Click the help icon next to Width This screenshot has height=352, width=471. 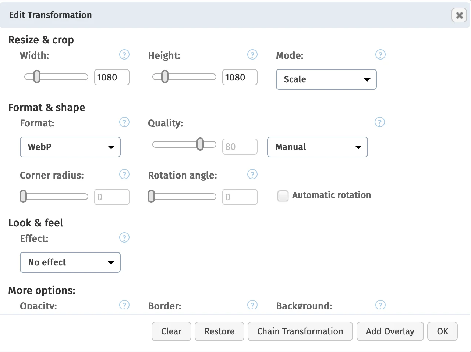(x=124, y=55)
